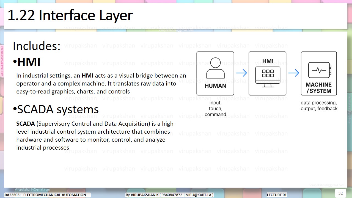Expand the SCADA systems heading
352x198 pixels.
(58, 109)
